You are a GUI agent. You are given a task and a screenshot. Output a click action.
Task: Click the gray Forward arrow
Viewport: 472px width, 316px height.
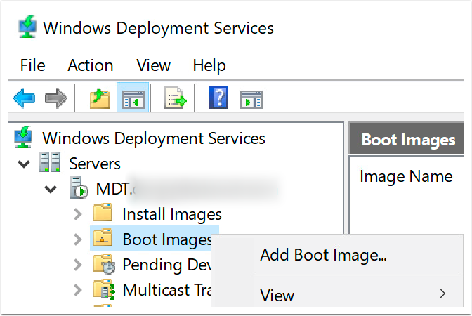[56, 98]
